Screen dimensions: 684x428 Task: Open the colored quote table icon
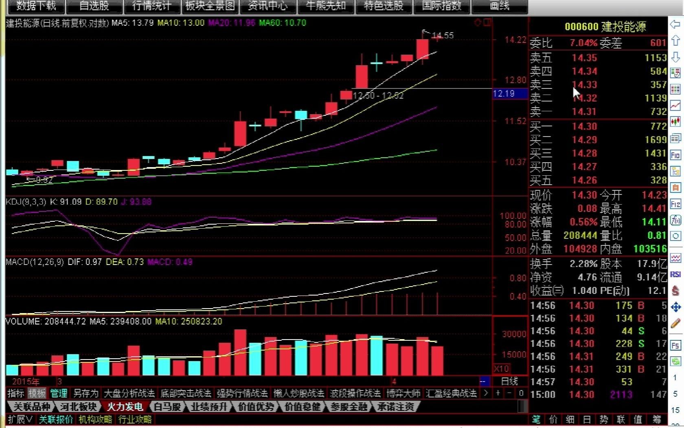[675, 89]
